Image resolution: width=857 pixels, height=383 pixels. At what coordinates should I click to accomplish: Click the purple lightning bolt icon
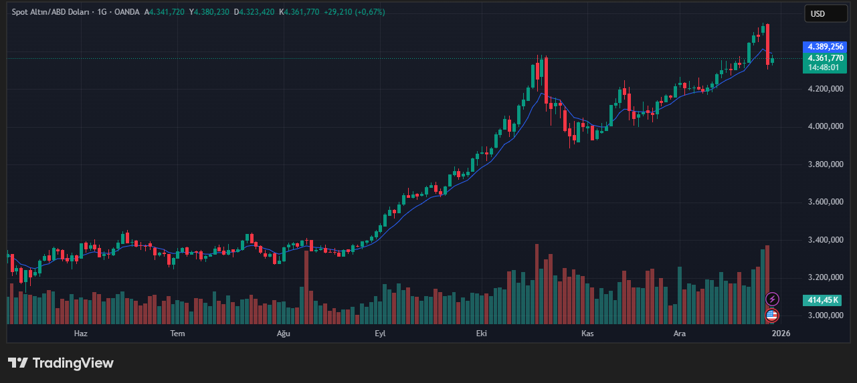pyautogui.click(x=772, y=299)
